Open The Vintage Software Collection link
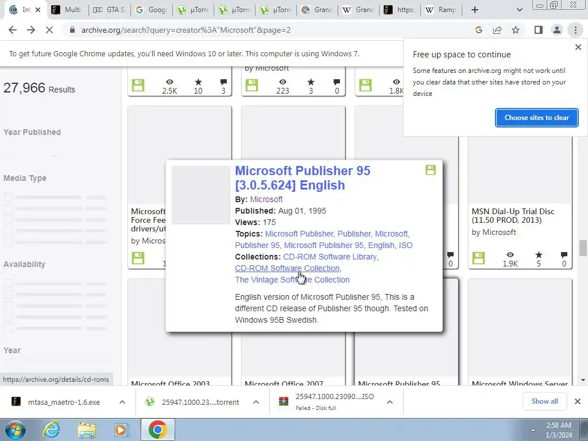The height and width of the screenshot is (441, 588). [x=292, y=280]
